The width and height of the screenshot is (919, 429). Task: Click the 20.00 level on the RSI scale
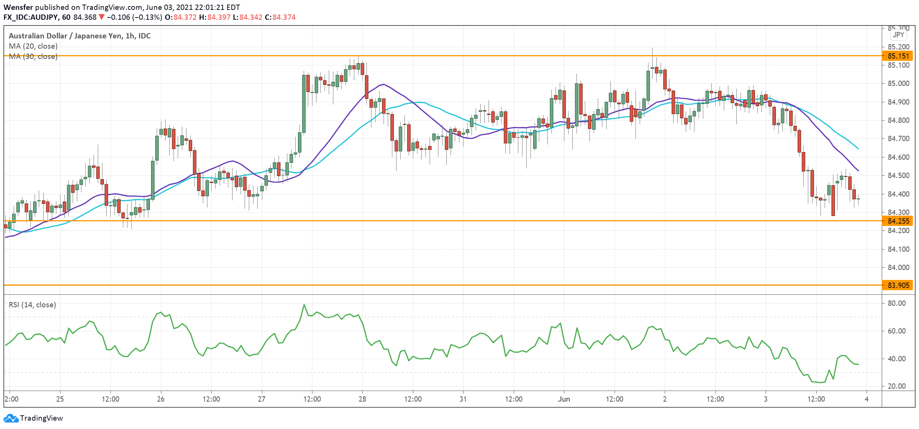tap(897, 386)
